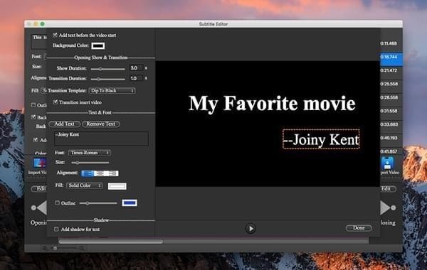427x270 pixels.
Task: Click the import icon at left edge
Action: point(40,163)
